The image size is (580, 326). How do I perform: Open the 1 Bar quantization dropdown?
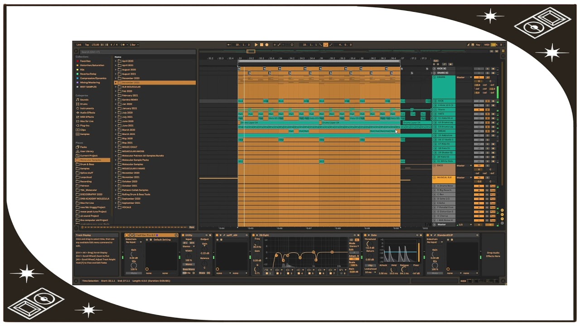133,45
